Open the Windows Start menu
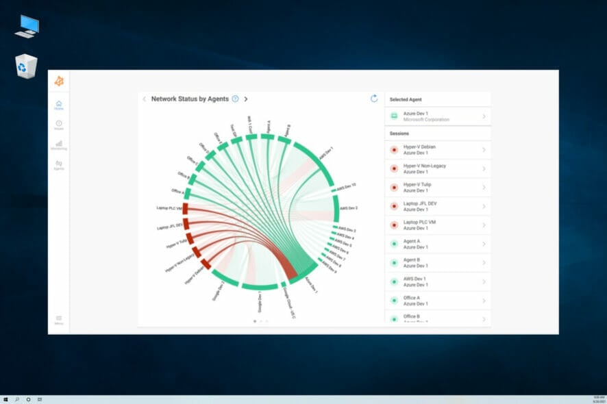607x404 pixels. click(x=5, y=399)
